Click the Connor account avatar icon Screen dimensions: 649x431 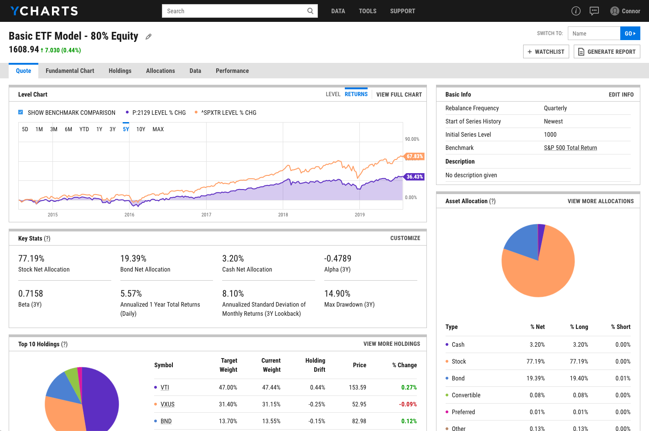click(x=614, y=10)
